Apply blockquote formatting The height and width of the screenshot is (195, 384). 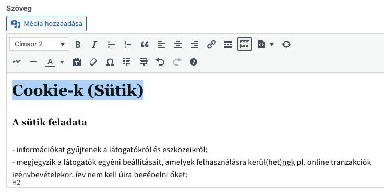click(145, 44)
